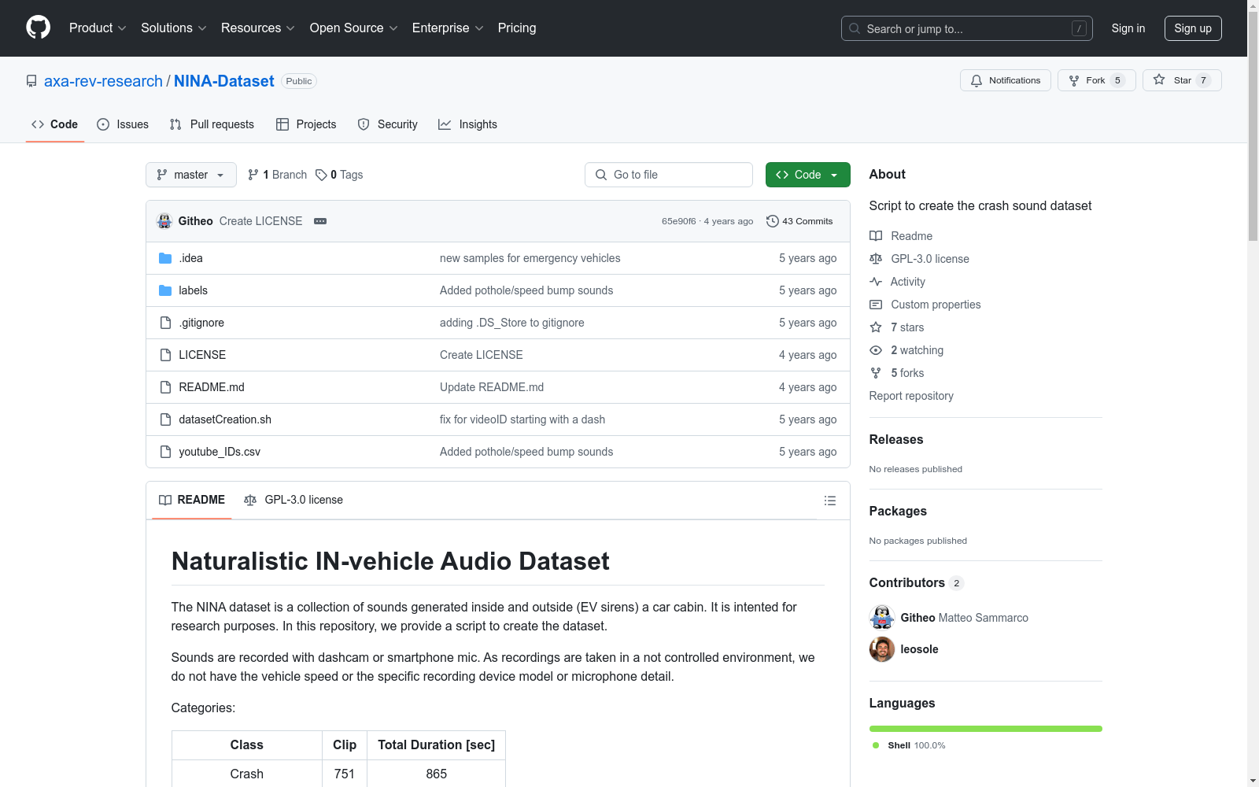This screenshot has height=787, width=1259.
Task: Open 'Added pothole/speed bump sounds' commit for labels
Action: (x=526, y=290)
